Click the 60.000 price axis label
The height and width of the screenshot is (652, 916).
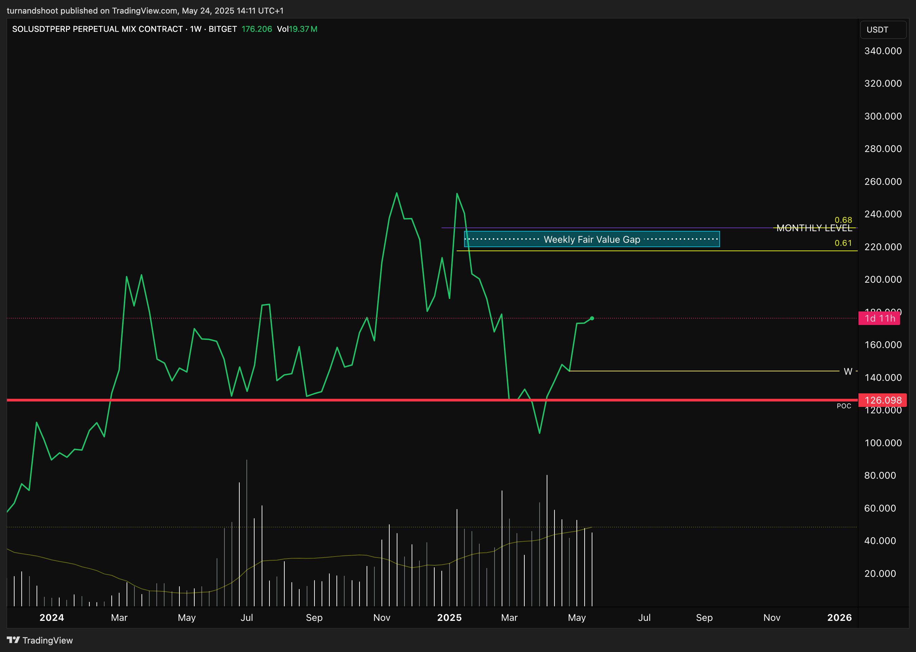pyautogui.click(x=880, y=508)
